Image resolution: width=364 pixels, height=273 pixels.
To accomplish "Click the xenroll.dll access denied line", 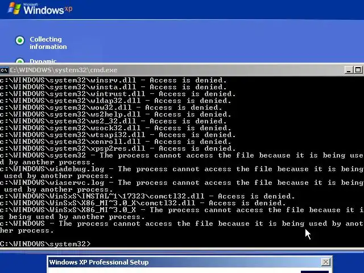I will pos(115,142).
